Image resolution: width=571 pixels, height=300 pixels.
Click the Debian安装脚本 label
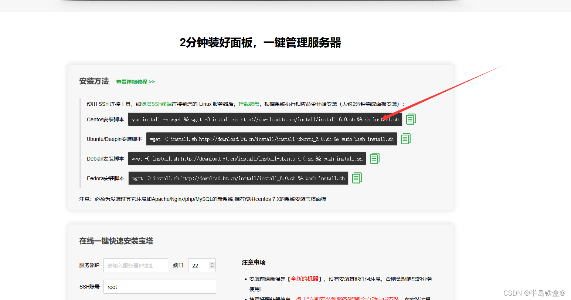[x=105, y=159]
